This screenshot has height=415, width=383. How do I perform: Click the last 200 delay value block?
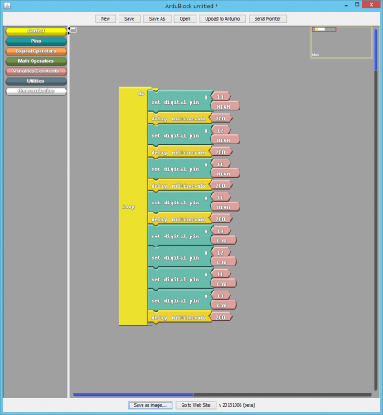pyautogui.click(x=221, y=317)
